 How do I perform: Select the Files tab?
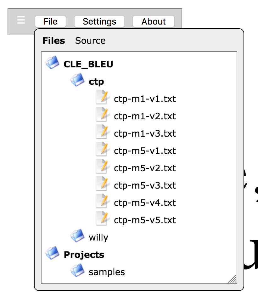pos(54,41)
